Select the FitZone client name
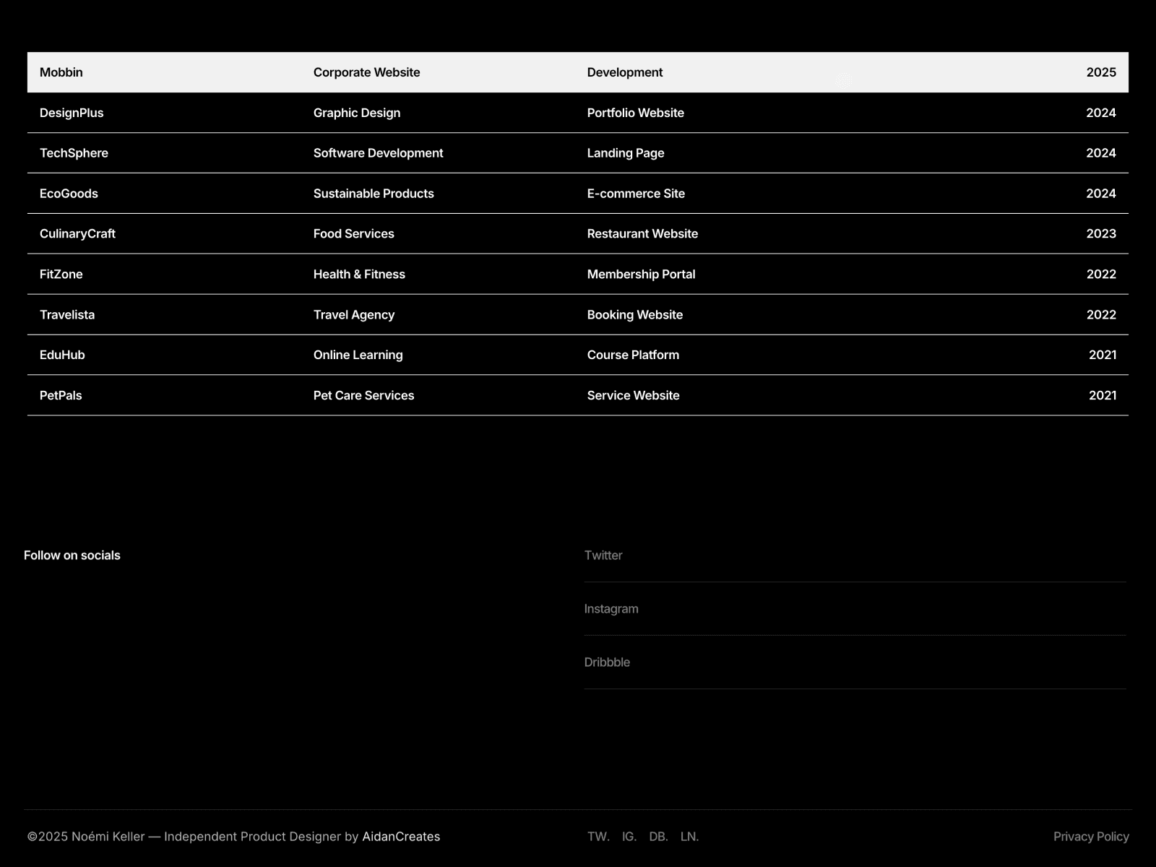The image size is (1156, 867). click(x=61, y=275)
